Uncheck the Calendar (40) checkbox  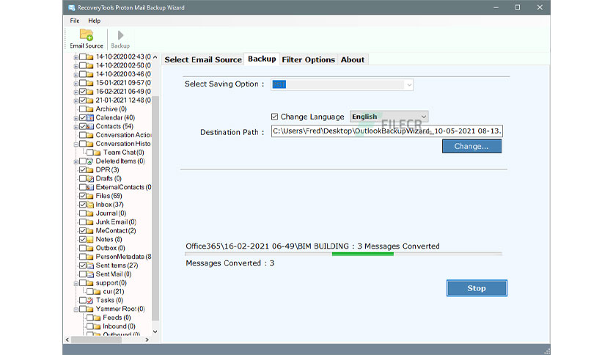(83, 117)
